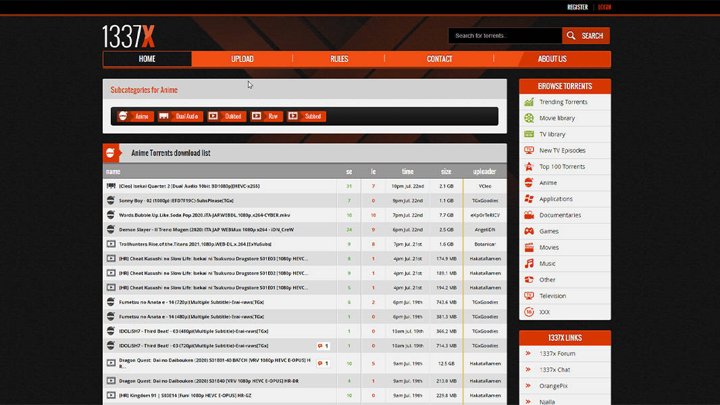This screenshot has width=720, height=405.
Task: Open the Home tab
Action: tap(147, 59)
